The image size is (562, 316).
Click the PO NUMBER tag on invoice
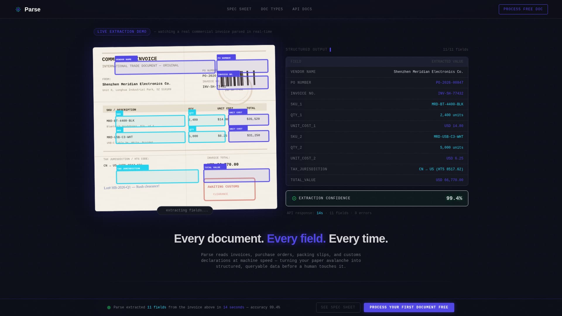226,58
